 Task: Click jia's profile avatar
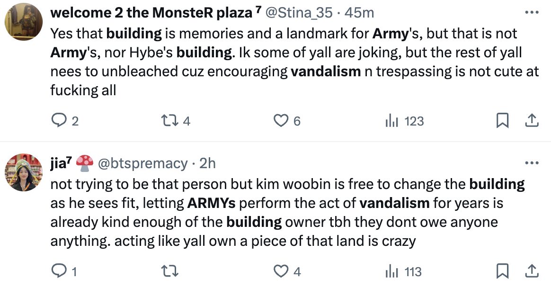(x=23, y=172)
